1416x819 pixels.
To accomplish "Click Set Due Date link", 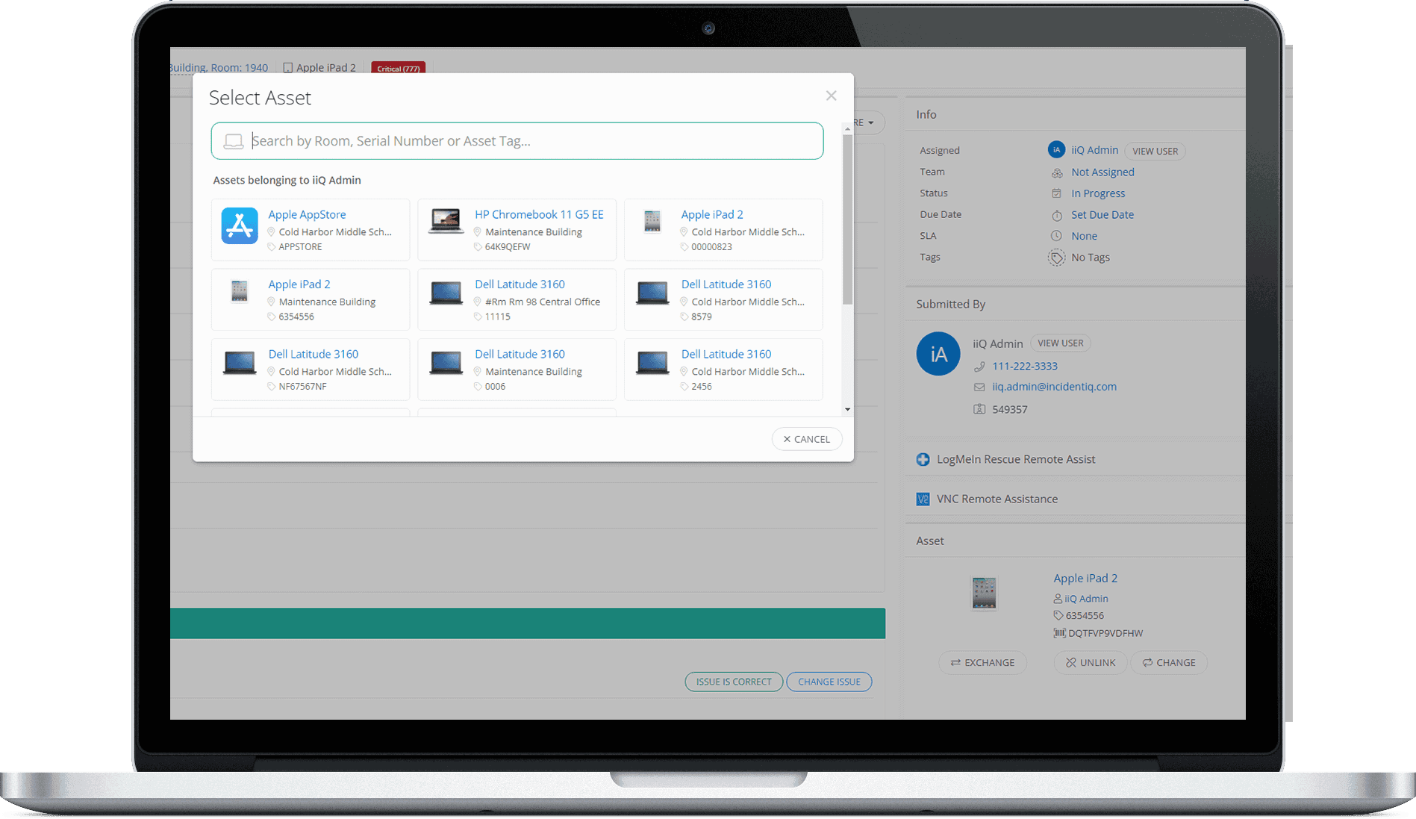I will pyautogui.click(x=1102, y=214).
